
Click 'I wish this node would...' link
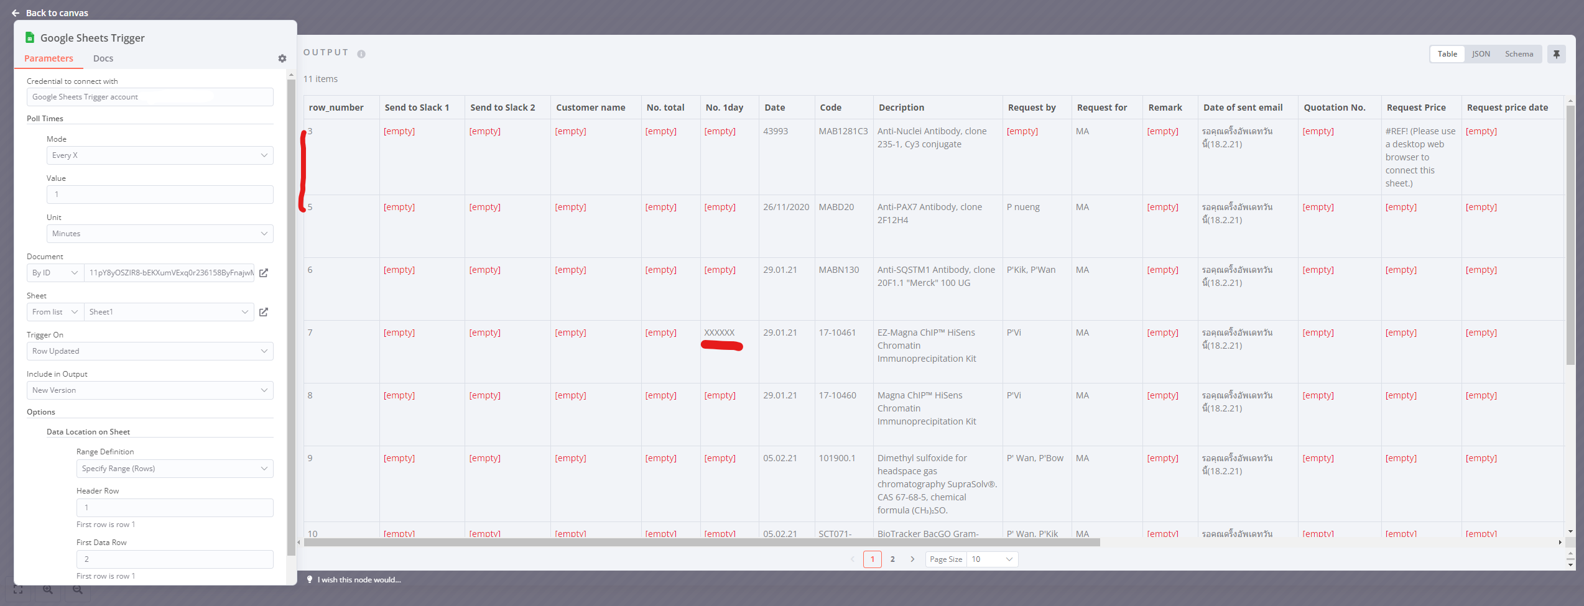tap(359, 580)
